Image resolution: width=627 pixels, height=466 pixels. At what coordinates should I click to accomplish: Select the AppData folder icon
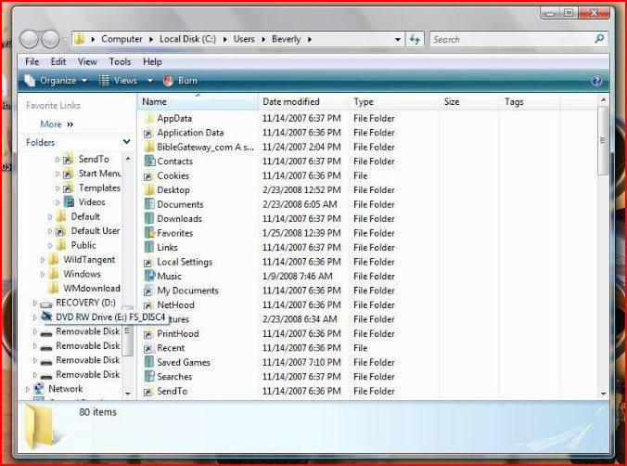[148, 118]
